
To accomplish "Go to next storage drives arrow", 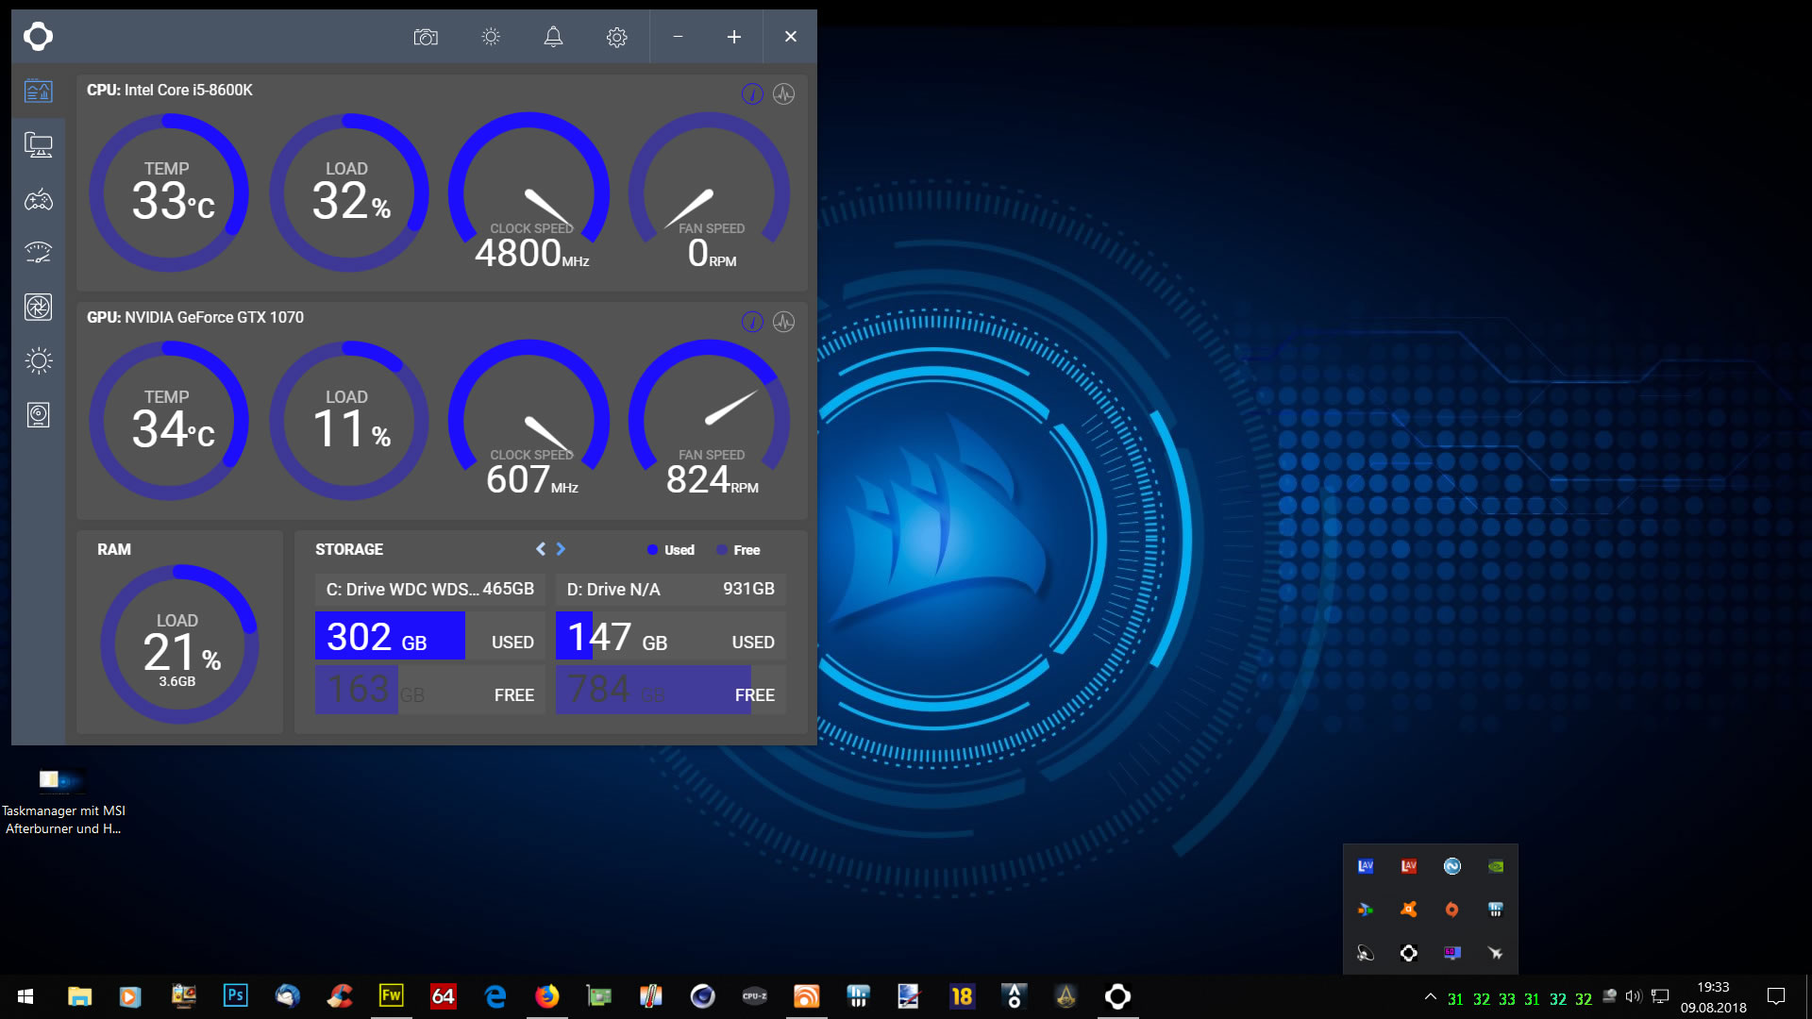I will point(561,549).
